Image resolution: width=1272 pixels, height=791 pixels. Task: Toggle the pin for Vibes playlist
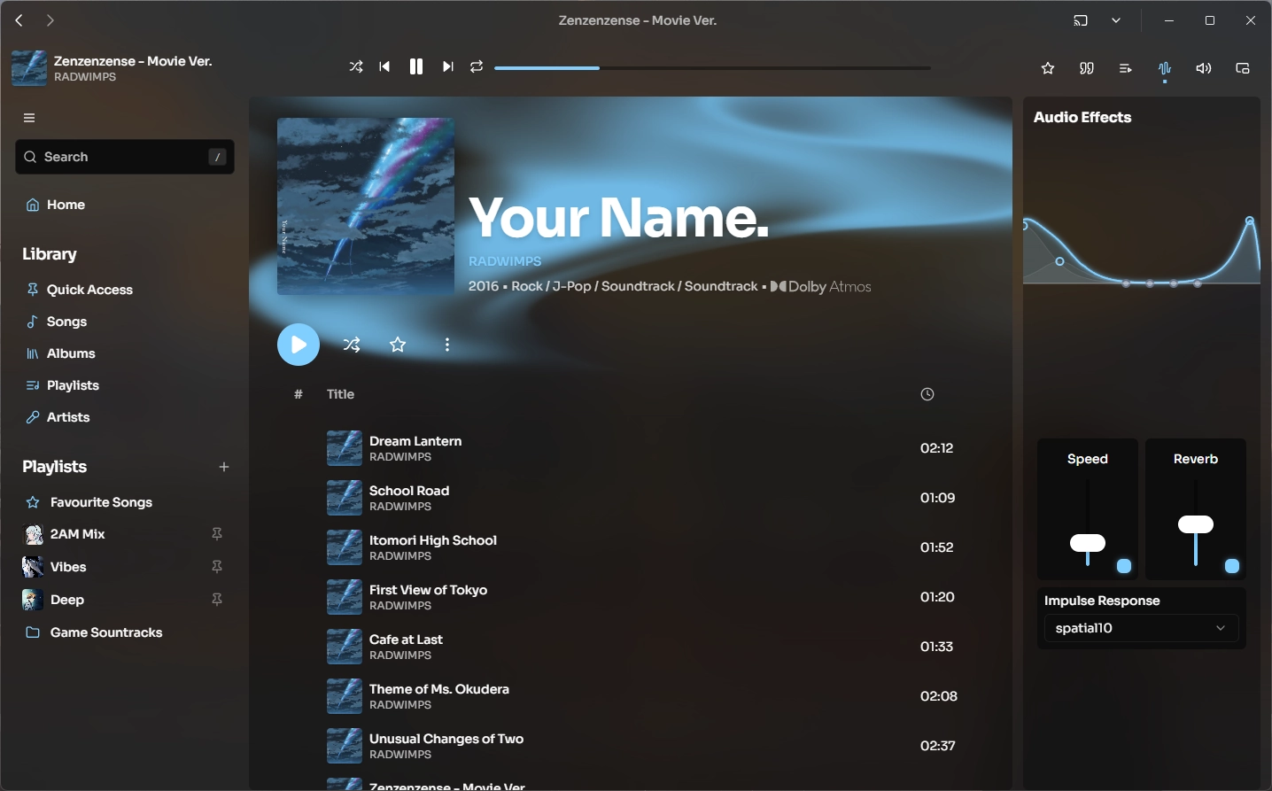click(x=217, y=567)
